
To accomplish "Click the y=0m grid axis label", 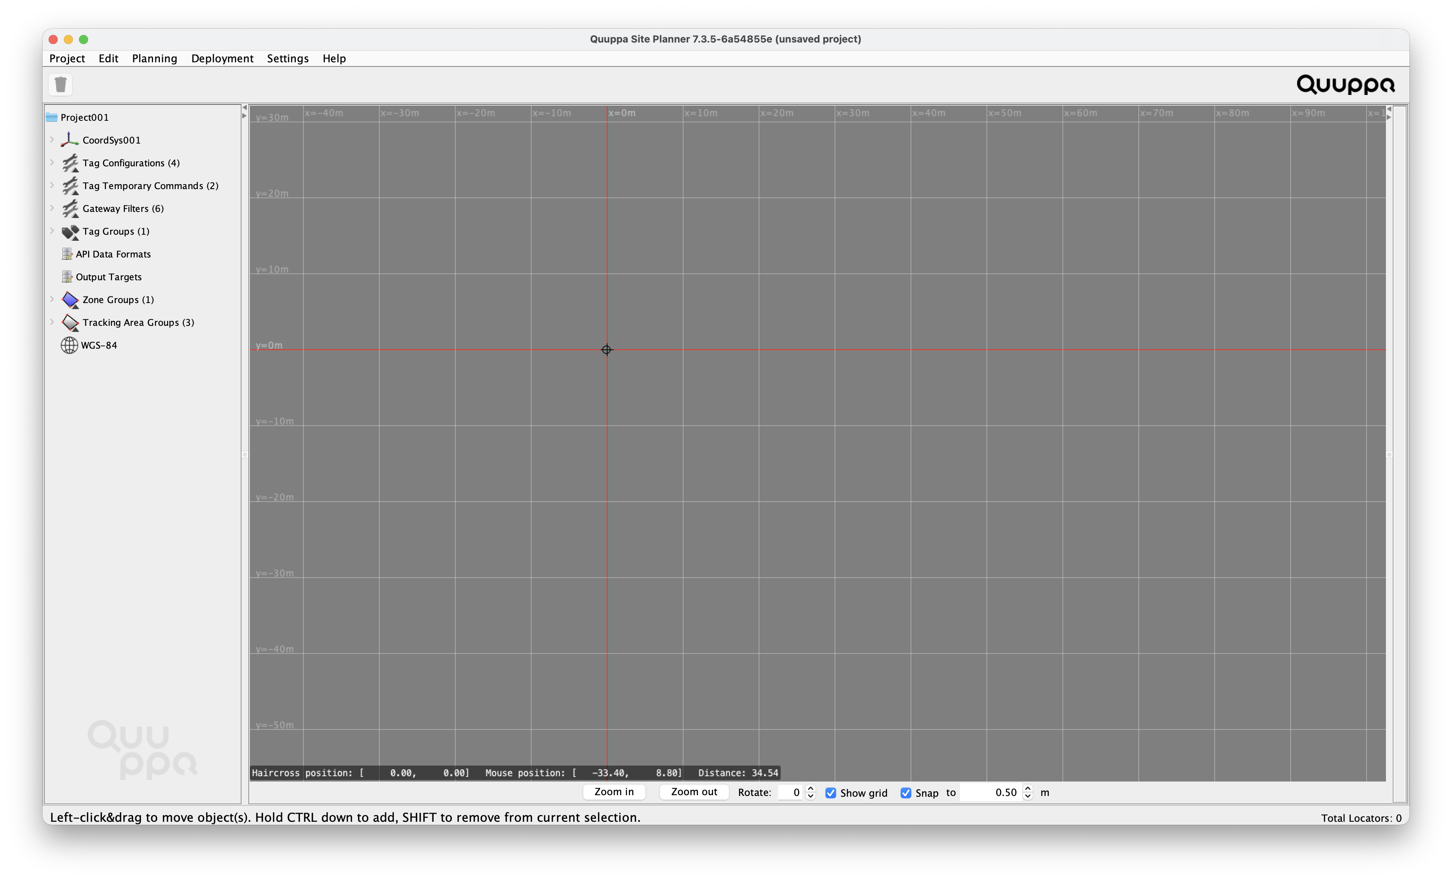I will pyautogui.click(x=269, y=345).
